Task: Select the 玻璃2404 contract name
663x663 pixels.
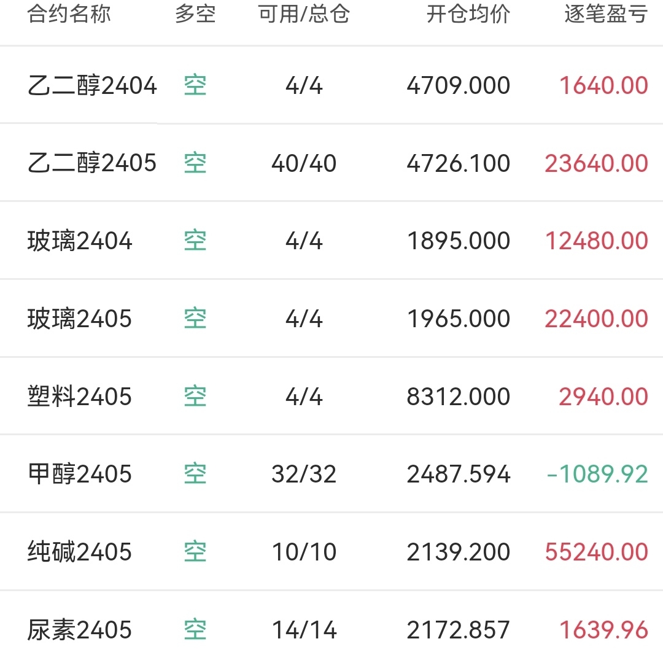Action: [80, 241]
